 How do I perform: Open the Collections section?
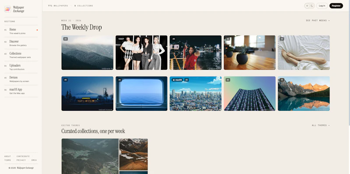point(21,55)
